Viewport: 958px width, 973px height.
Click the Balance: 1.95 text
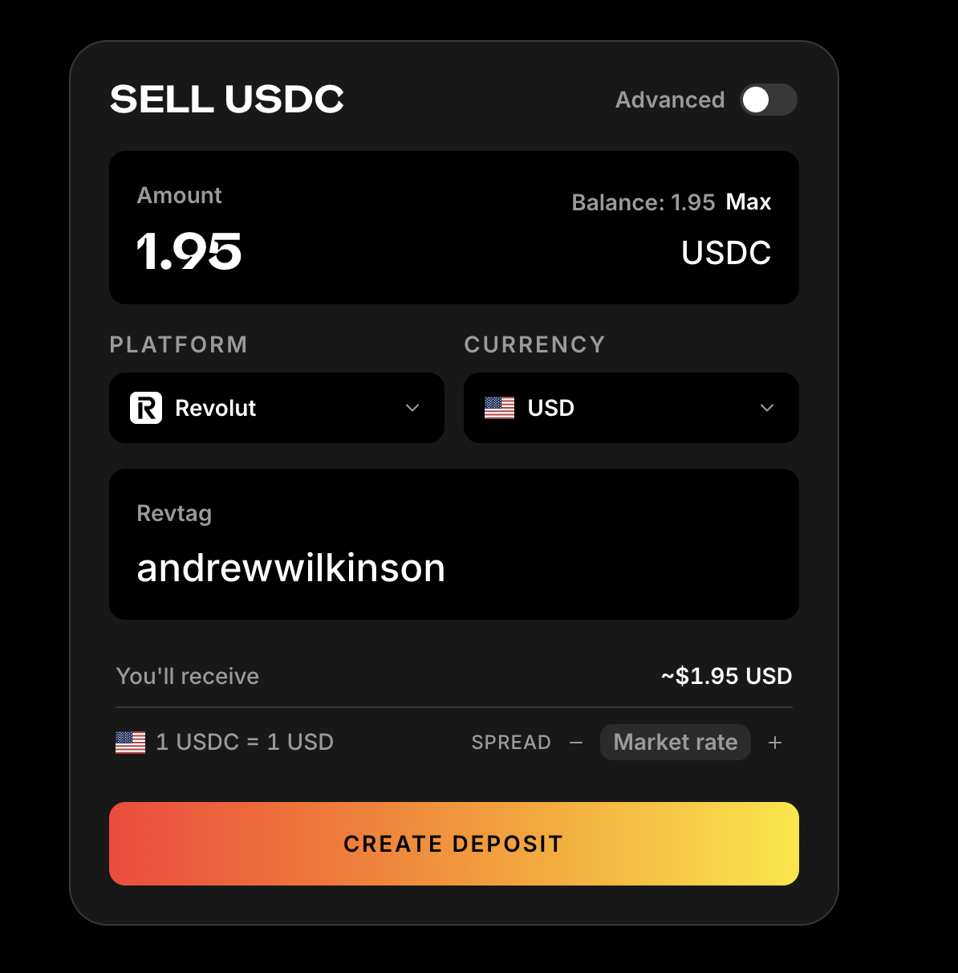[x=643, y=202]
